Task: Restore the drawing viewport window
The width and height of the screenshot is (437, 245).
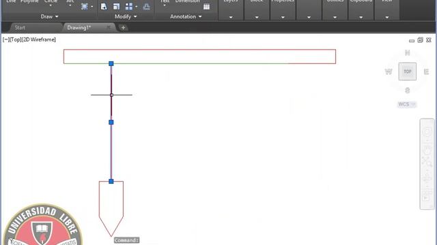Action: click(x=421, y=40)
